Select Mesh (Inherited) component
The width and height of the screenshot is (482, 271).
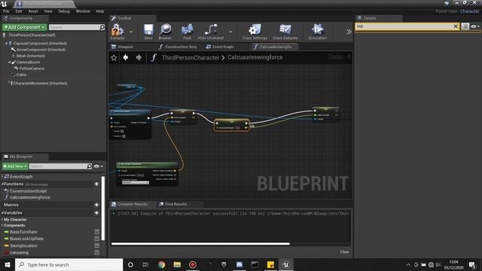30,56
